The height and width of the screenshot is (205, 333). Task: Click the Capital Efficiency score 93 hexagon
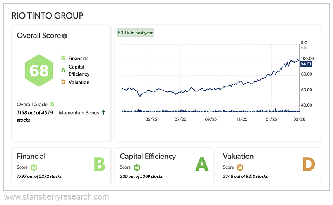pyautogui.click(x=136, y=167)
